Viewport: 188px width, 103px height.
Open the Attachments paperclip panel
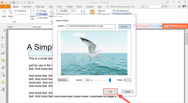coord(3,68)
